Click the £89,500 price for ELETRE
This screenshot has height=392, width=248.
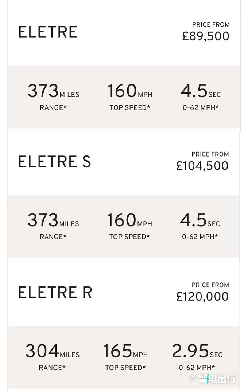click(x=205, y=36)
